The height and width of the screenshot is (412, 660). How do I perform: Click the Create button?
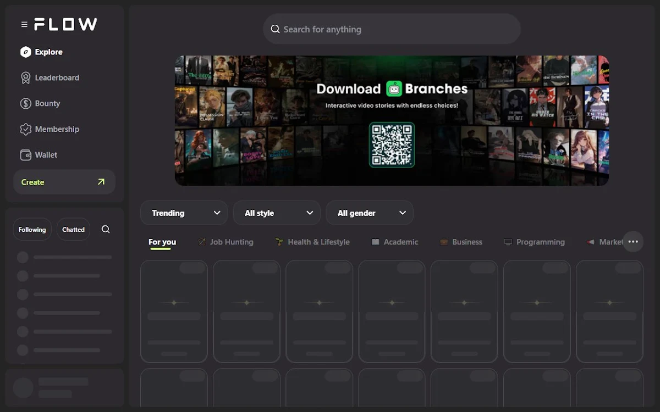(x=64, y=182)
